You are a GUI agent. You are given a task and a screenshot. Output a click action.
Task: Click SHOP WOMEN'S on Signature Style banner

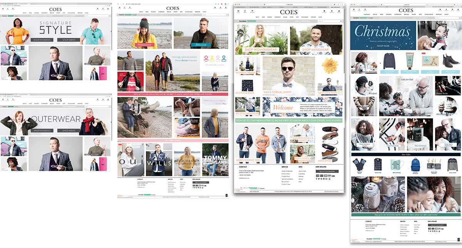pyautogui.click(x=42, y=40)
